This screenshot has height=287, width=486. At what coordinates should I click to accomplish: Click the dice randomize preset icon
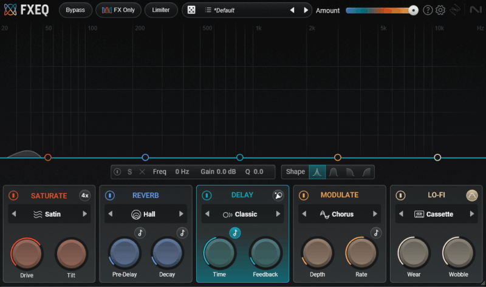tap(191, 10)
